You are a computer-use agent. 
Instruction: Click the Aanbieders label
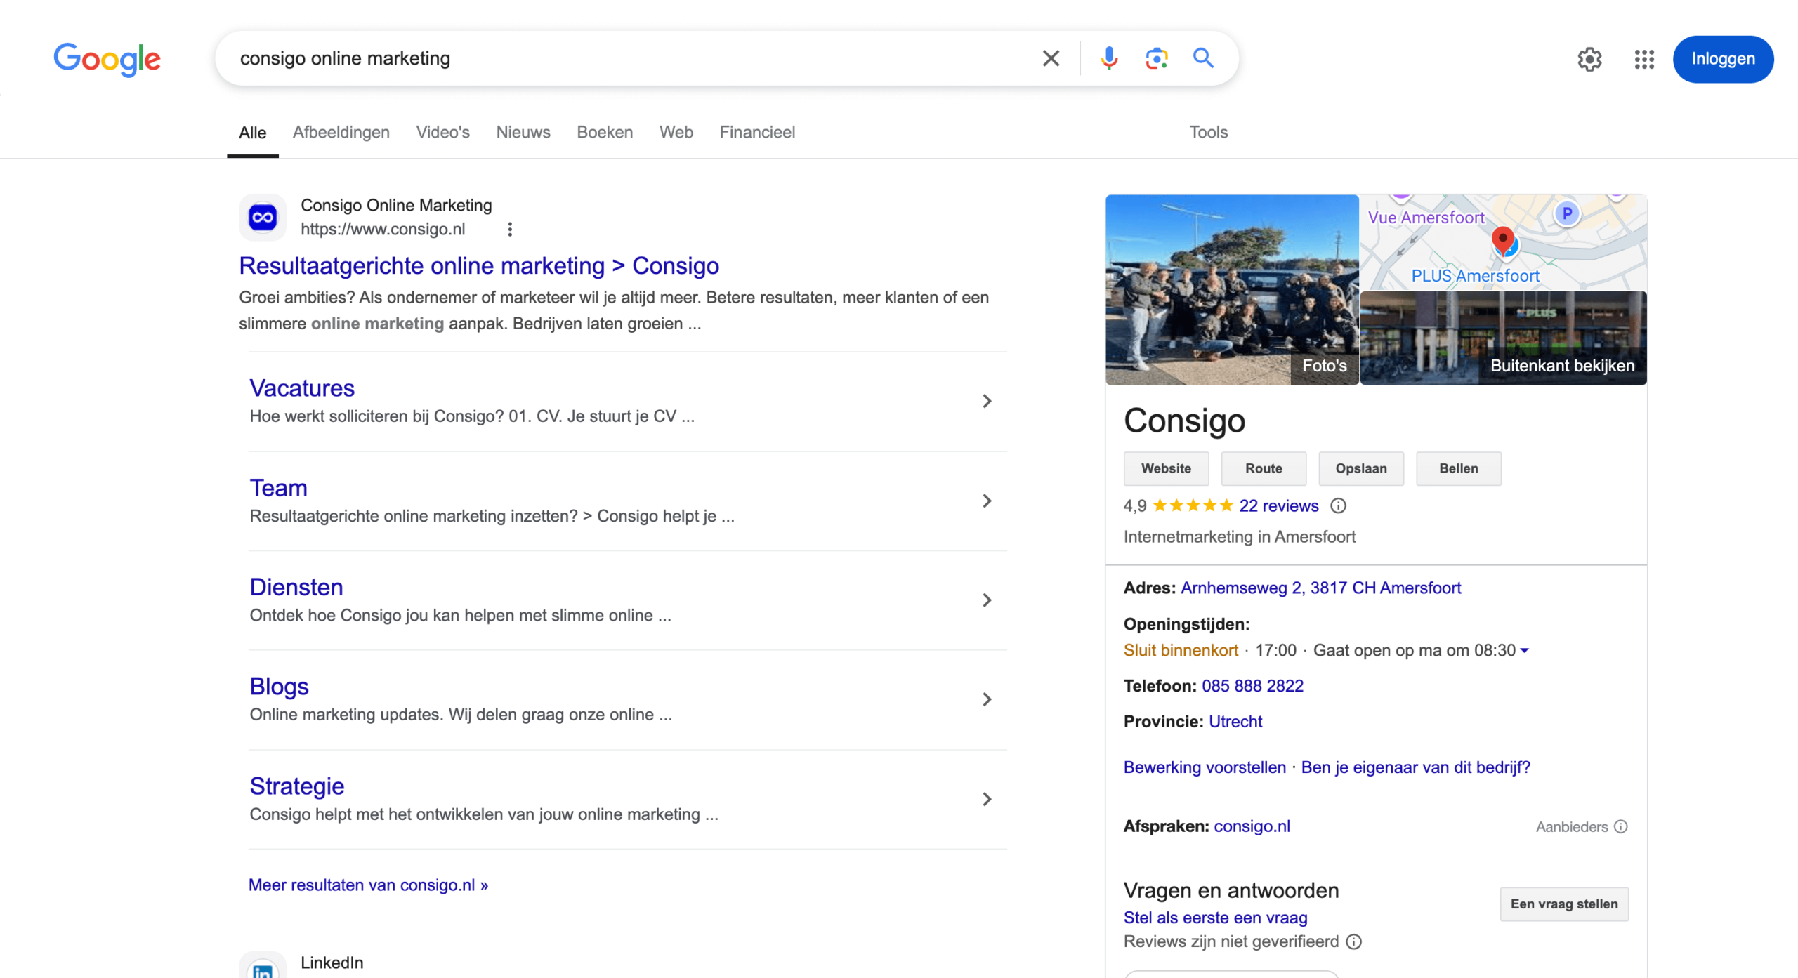tap(1571, 827)
